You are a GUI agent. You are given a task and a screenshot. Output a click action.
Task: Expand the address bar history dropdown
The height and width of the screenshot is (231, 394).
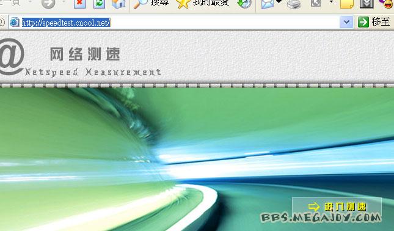346,22
